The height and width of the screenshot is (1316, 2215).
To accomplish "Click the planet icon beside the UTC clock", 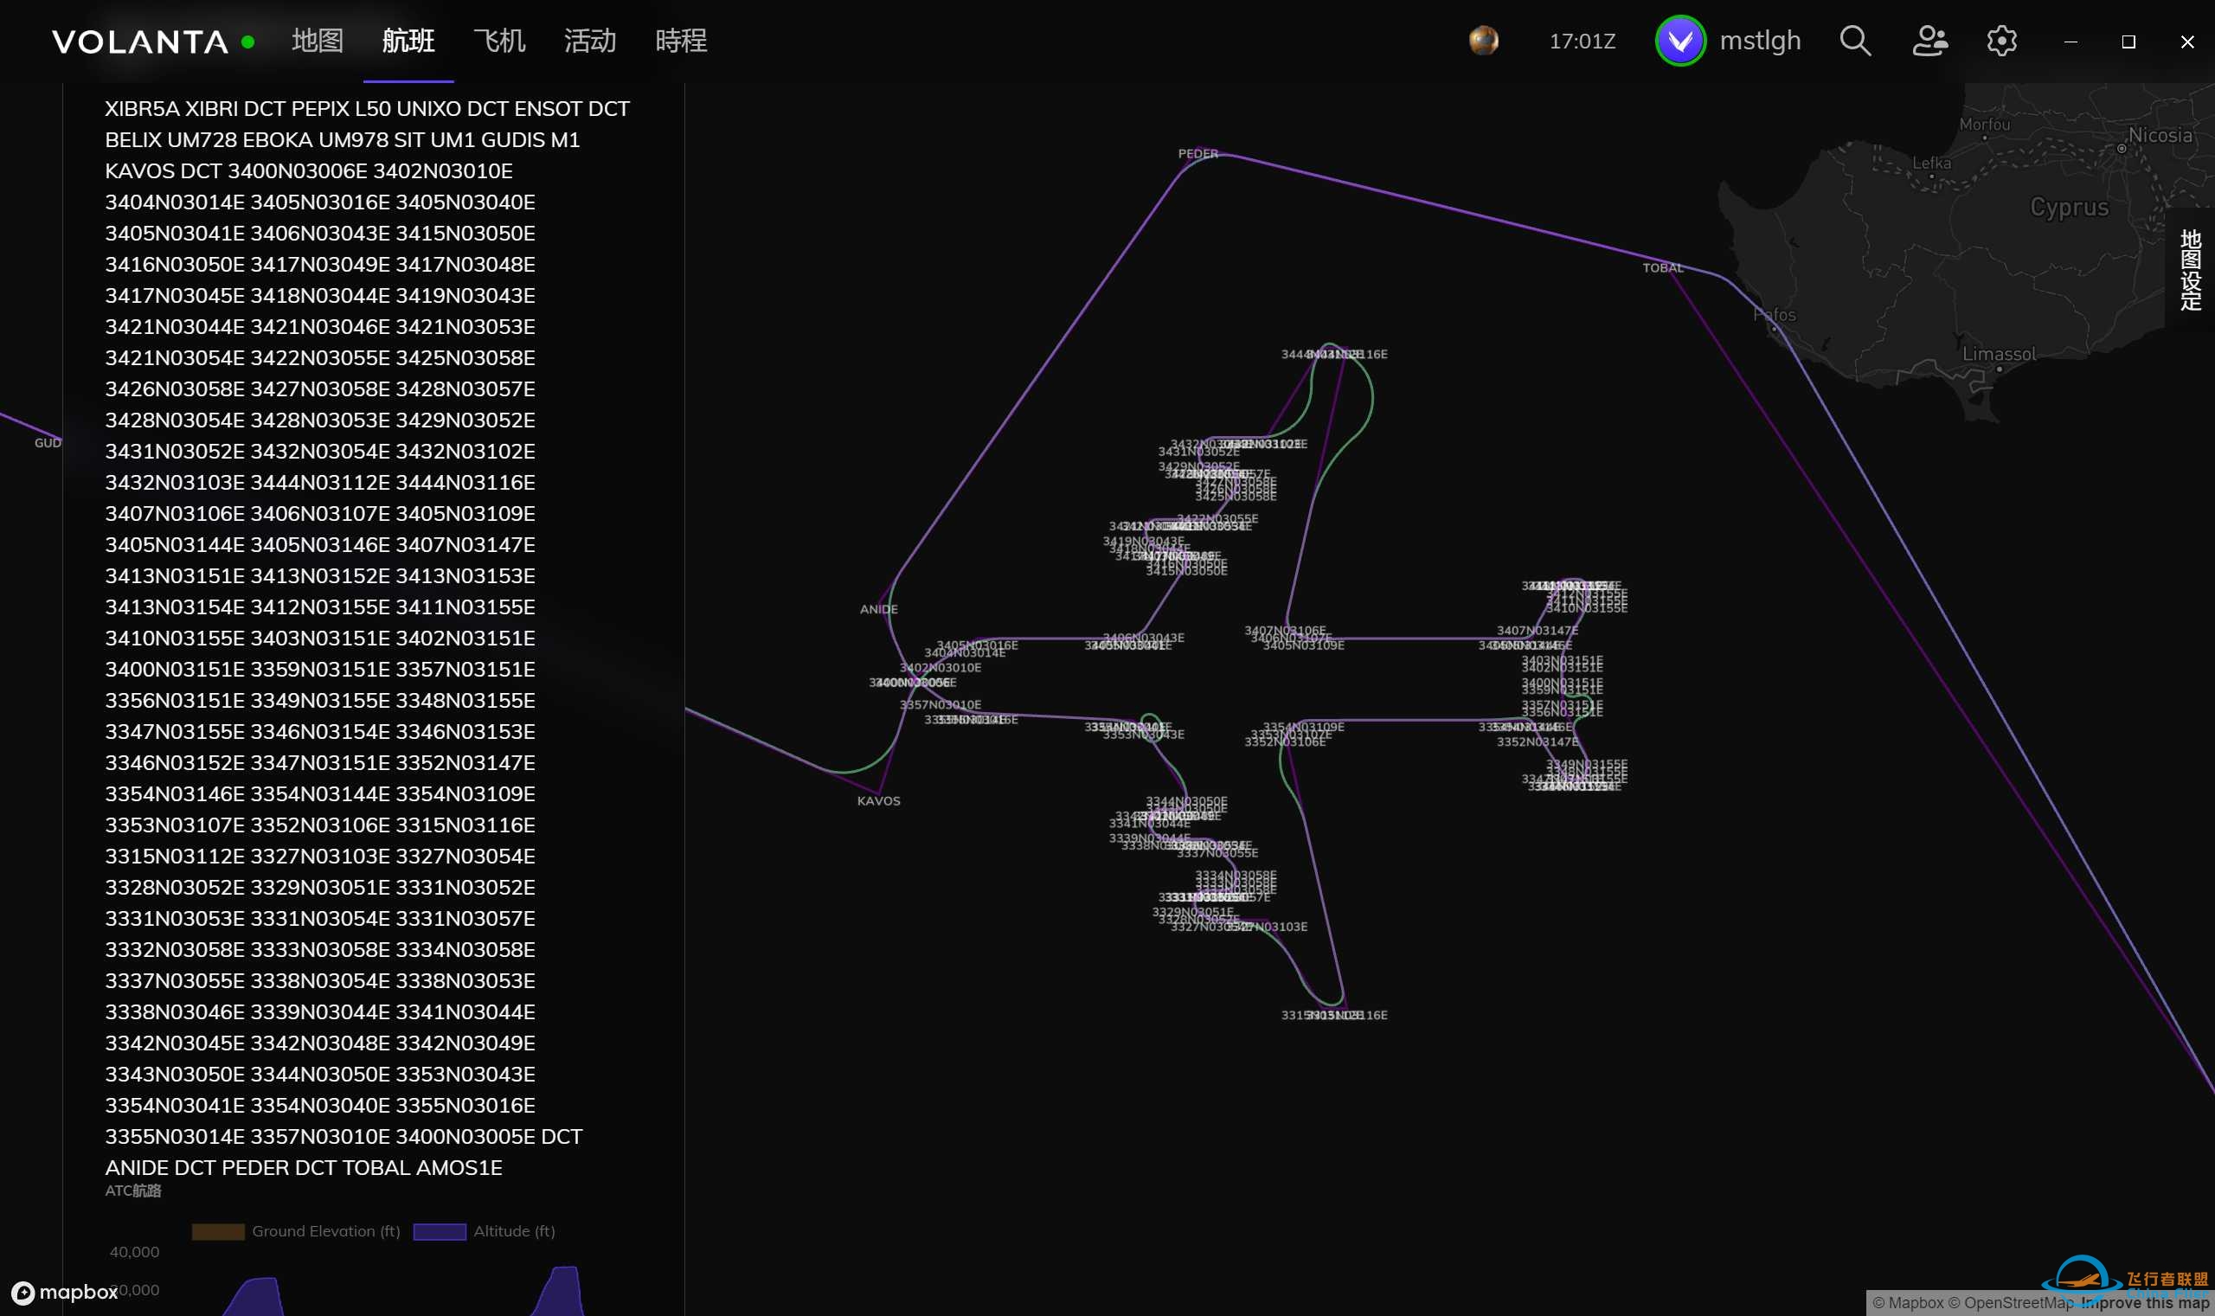I will click(1482, 41).
